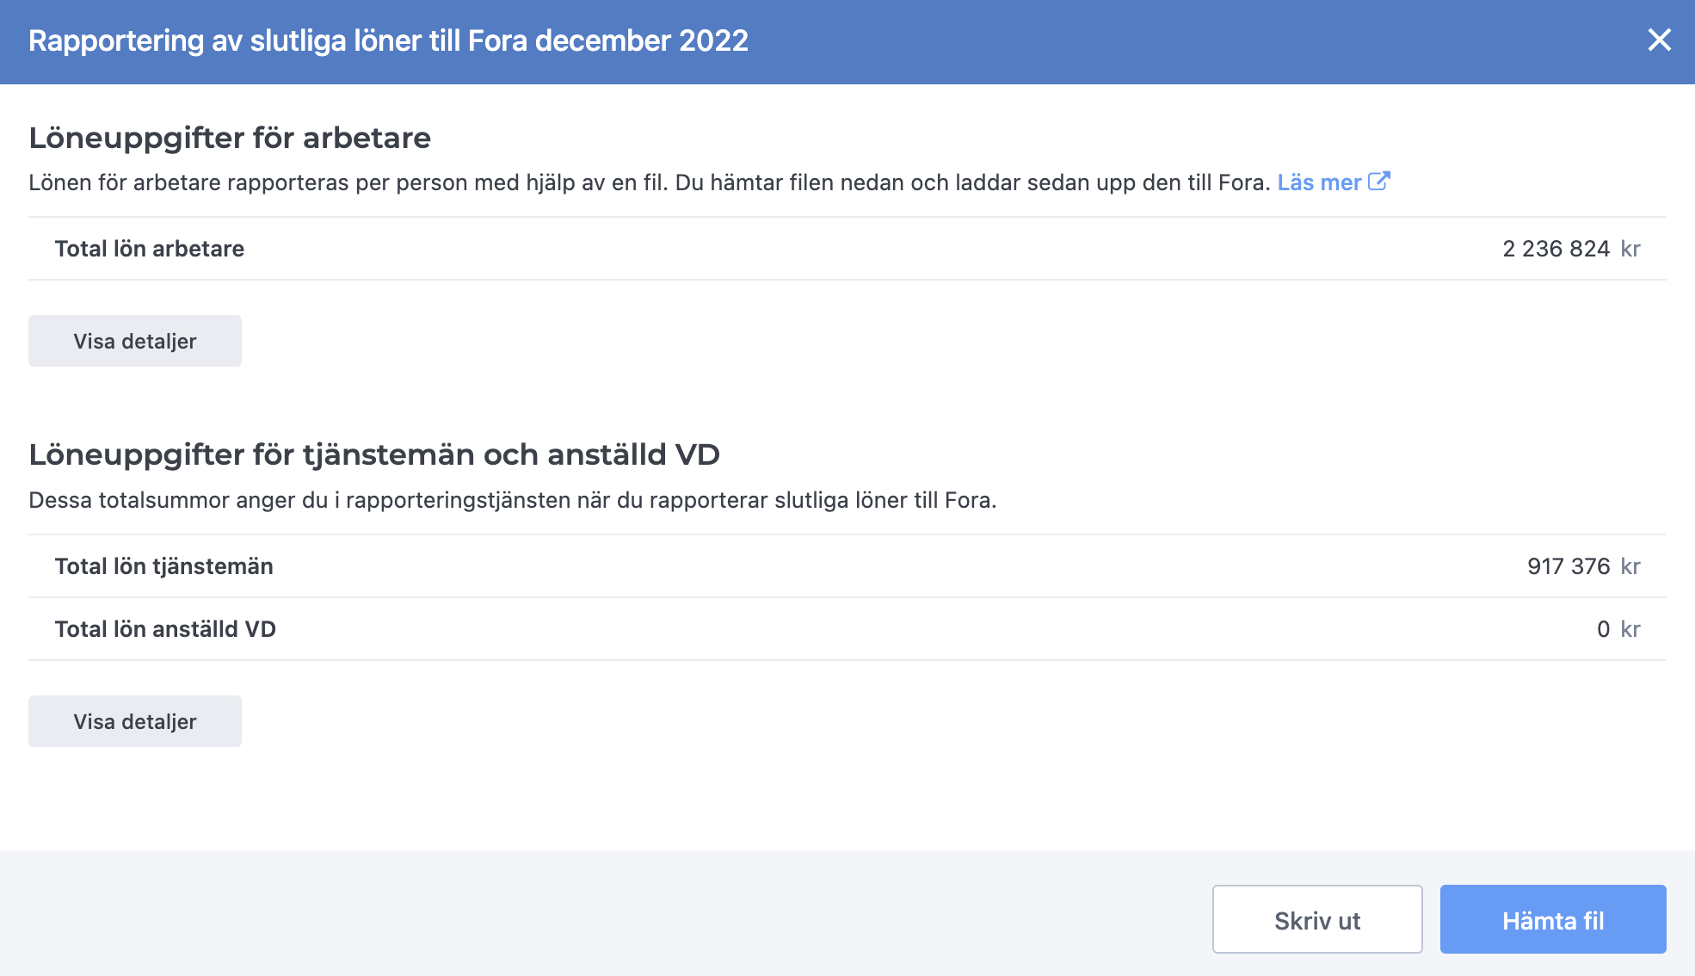Click the amount 917 376 kr
The width and height of the screenshot is (1695, 976).
pos(1569,565)
